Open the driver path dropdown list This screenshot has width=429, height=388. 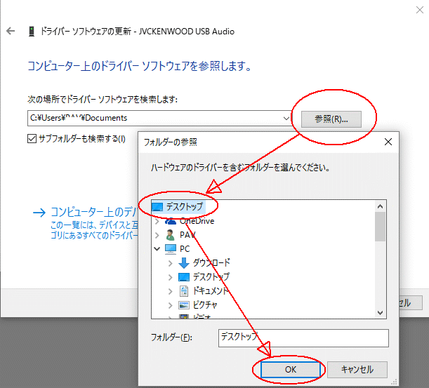(x=286, y=118)
